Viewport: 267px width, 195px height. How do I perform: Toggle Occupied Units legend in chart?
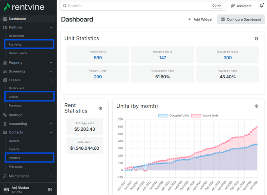point(173,116)
